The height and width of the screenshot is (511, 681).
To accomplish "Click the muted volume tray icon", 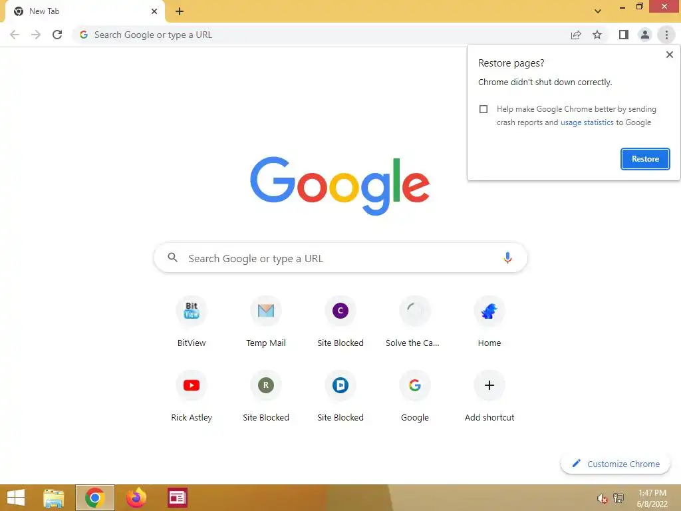I will [x=602, y=498].
